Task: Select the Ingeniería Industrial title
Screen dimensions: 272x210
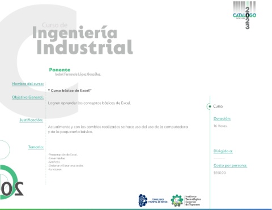Action: coord(82,40)
